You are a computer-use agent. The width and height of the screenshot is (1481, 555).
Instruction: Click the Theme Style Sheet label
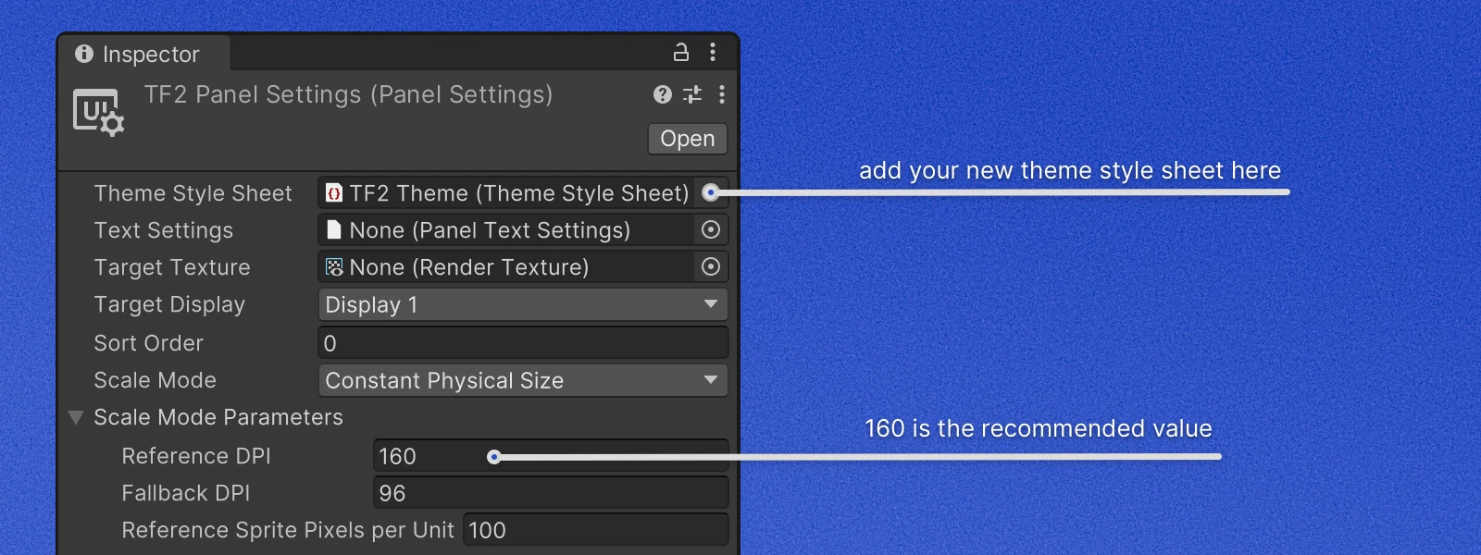click(x=193, y=193)
